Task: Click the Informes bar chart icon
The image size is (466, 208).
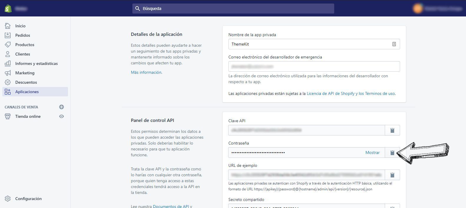Action: click(x=8, y=63)
